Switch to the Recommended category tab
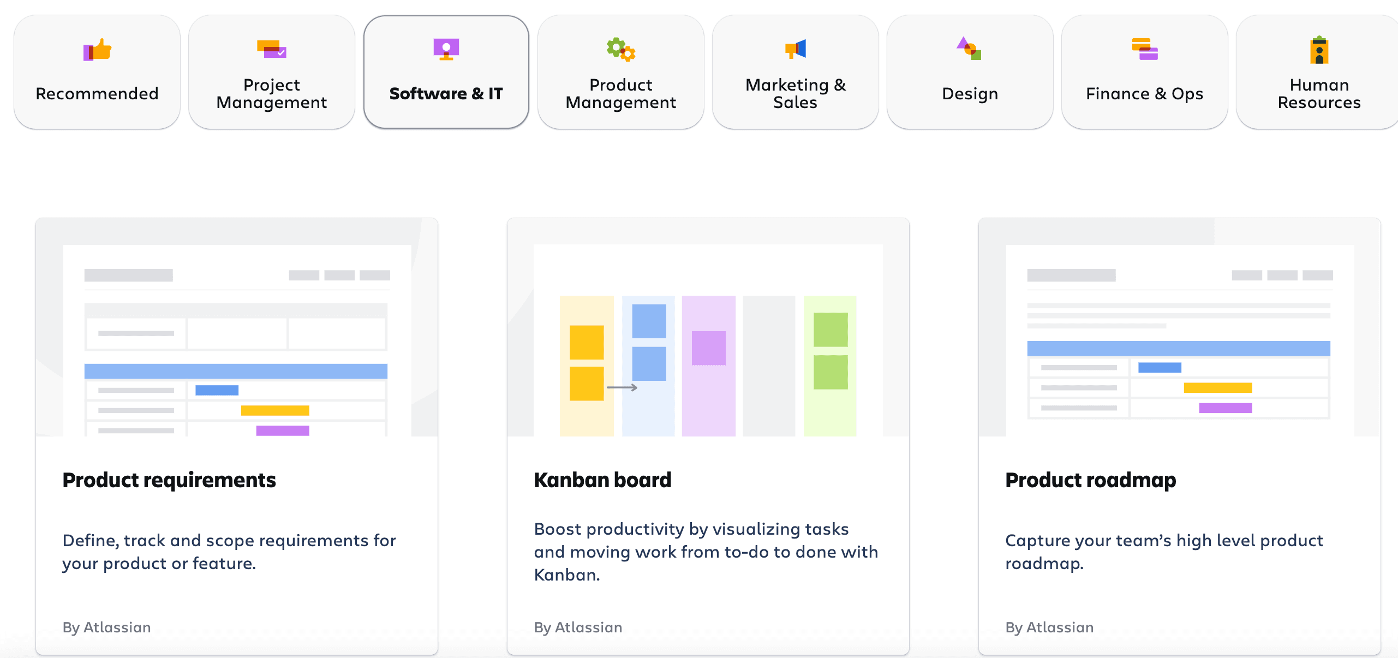 coord(97,93)
